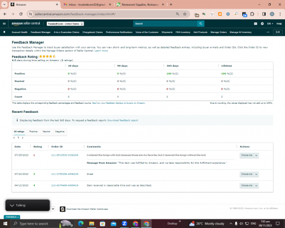This screenshot has height=228, width=285.
Task: Open the order ID link for the Great feedback
Action: [x=64, y=174]
